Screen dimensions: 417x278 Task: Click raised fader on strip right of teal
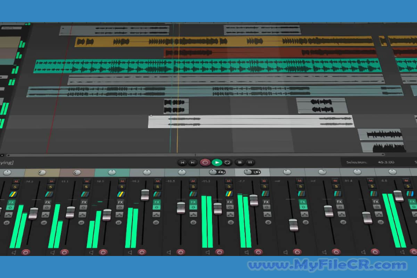145,195
